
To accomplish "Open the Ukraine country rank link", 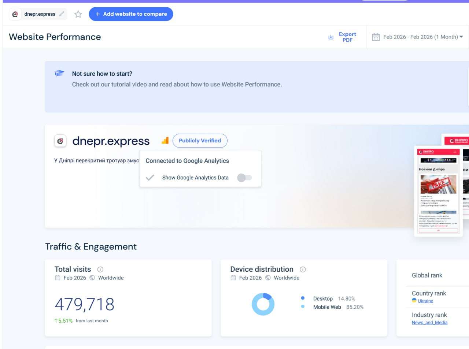I will tap(425, 301).
